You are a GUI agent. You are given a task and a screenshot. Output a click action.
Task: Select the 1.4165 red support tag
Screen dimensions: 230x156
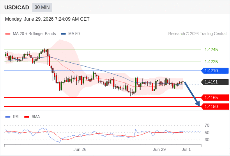pos(215,97)
